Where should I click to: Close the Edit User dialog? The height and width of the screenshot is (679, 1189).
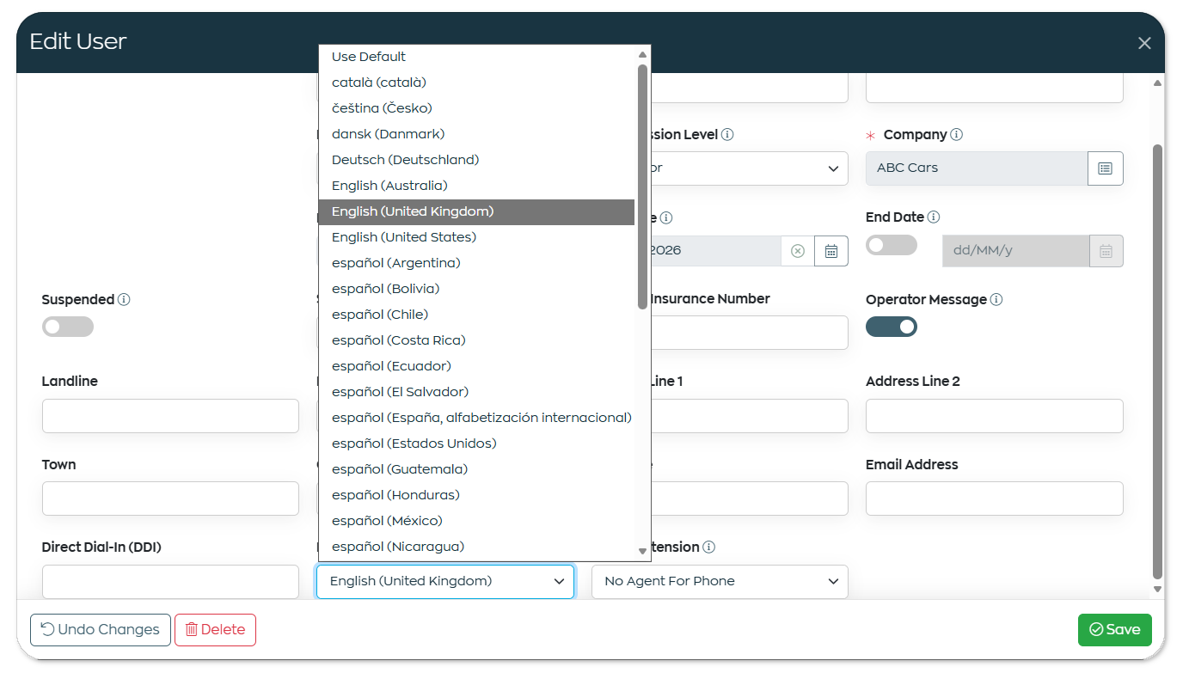click(x=1144, y=43)
